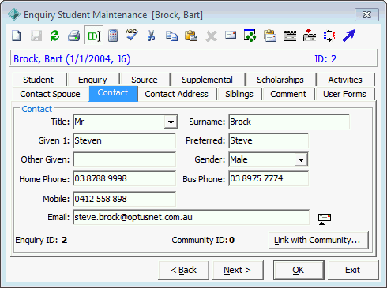The width and height of the screenshot is (387, 288).
Task: Click the Exit button
Action: (x=353, y=270)
